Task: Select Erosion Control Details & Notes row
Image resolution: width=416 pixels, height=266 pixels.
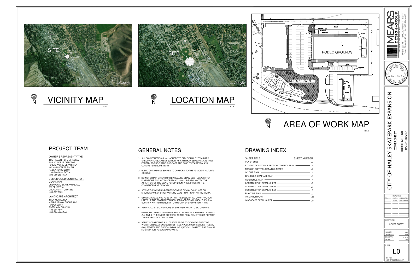Action: tap(279, 169)
